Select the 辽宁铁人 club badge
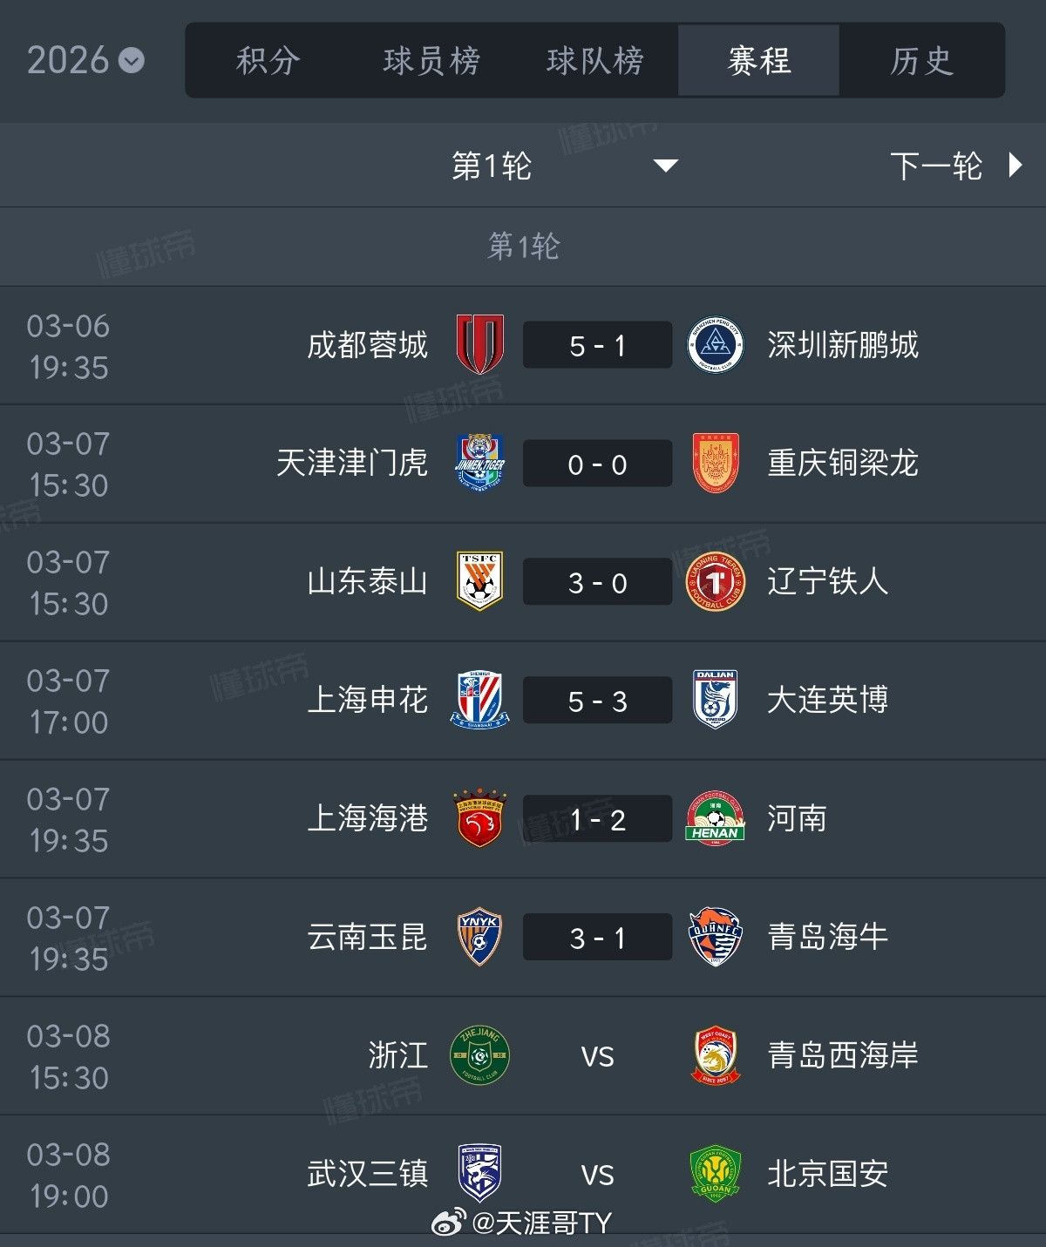This screenshot has width=1046, height=1247. (x=716, y=581)
